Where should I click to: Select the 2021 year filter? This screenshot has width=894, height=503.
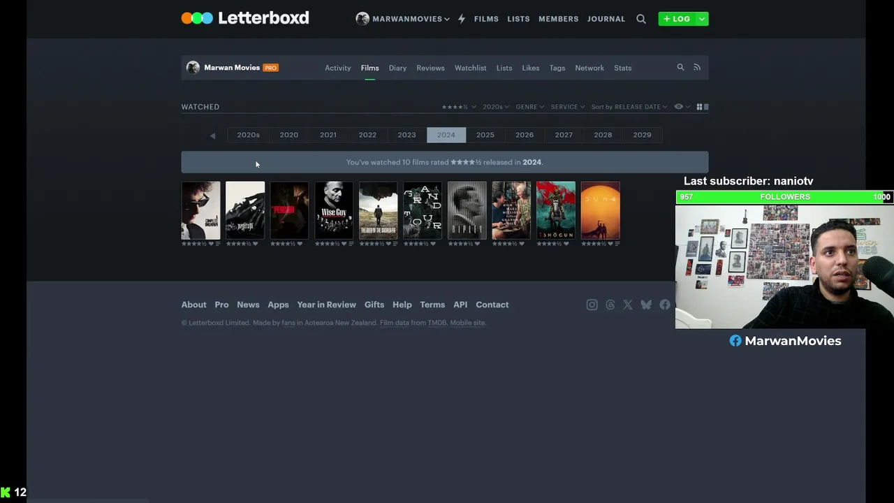click(328, 135)
